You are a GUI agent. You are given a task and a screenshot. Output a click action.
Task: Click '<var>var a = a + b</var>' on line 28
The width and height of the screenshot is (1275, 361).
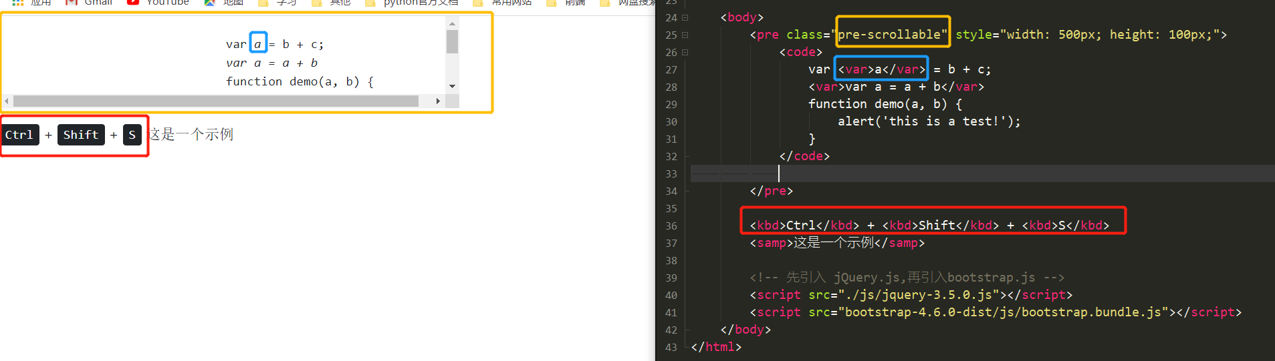[x=896, y=87]
